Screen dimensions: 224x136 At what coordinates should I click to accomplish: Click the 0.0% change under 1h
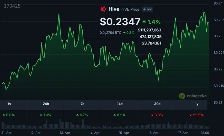point(9,115)
